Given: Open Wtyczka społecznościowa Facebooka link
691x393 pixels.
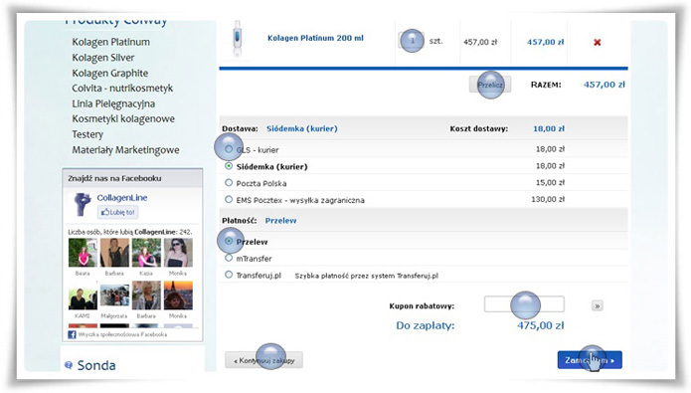Looking at the screenshot, I should pos(122,334).
